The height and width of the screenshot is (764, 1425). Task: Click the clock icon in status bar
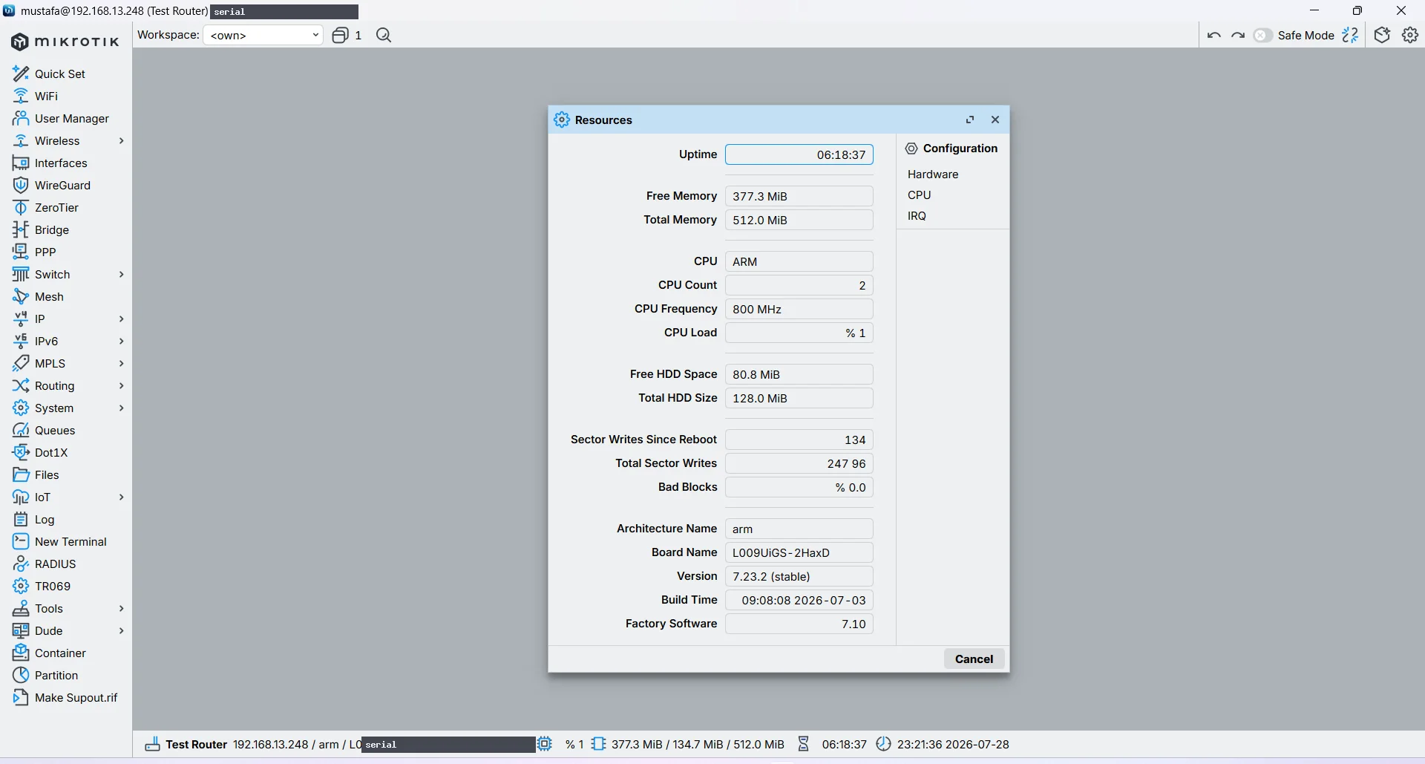[x=883, y=744]
